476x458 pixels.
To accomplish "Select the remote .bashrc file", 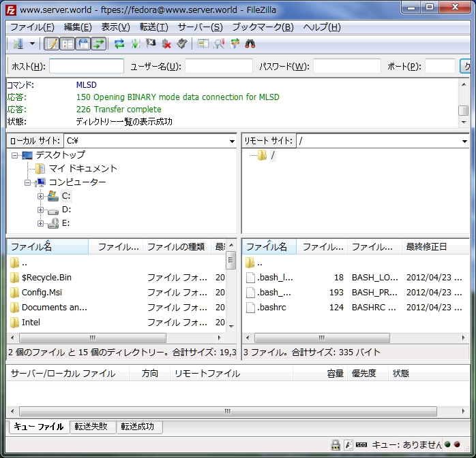I will (271, 308).
